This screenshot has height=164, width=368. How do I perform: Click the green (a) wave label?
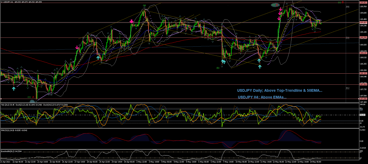click(x=144, y=5)
